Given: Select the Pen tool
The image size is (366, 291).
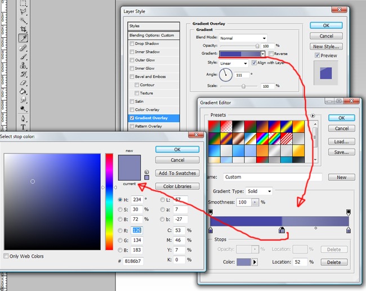Looking at the screenshot, I should coord(24,119).
